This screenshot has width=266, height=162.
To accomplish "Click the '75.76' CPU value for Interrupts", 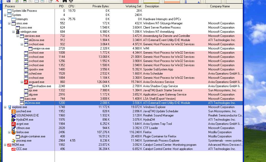I will click(x=72, y=19).
